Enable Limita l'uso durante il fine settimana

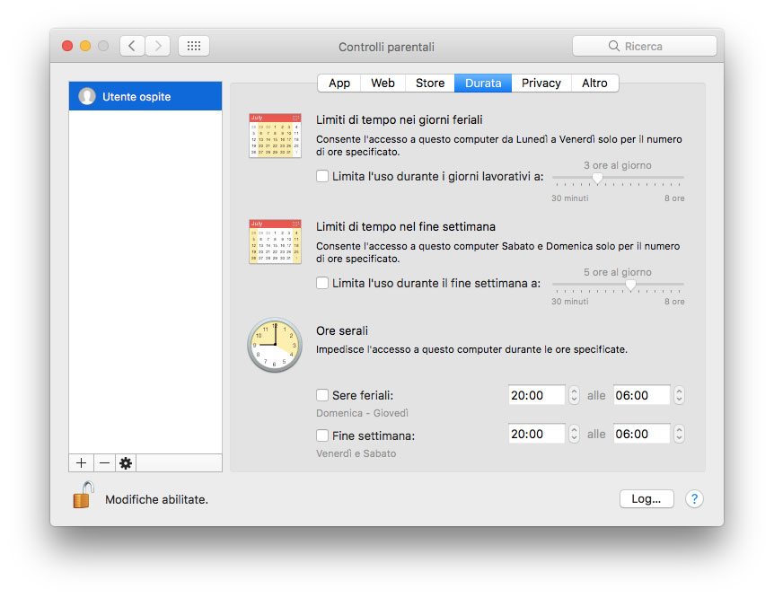coord(321,283)
